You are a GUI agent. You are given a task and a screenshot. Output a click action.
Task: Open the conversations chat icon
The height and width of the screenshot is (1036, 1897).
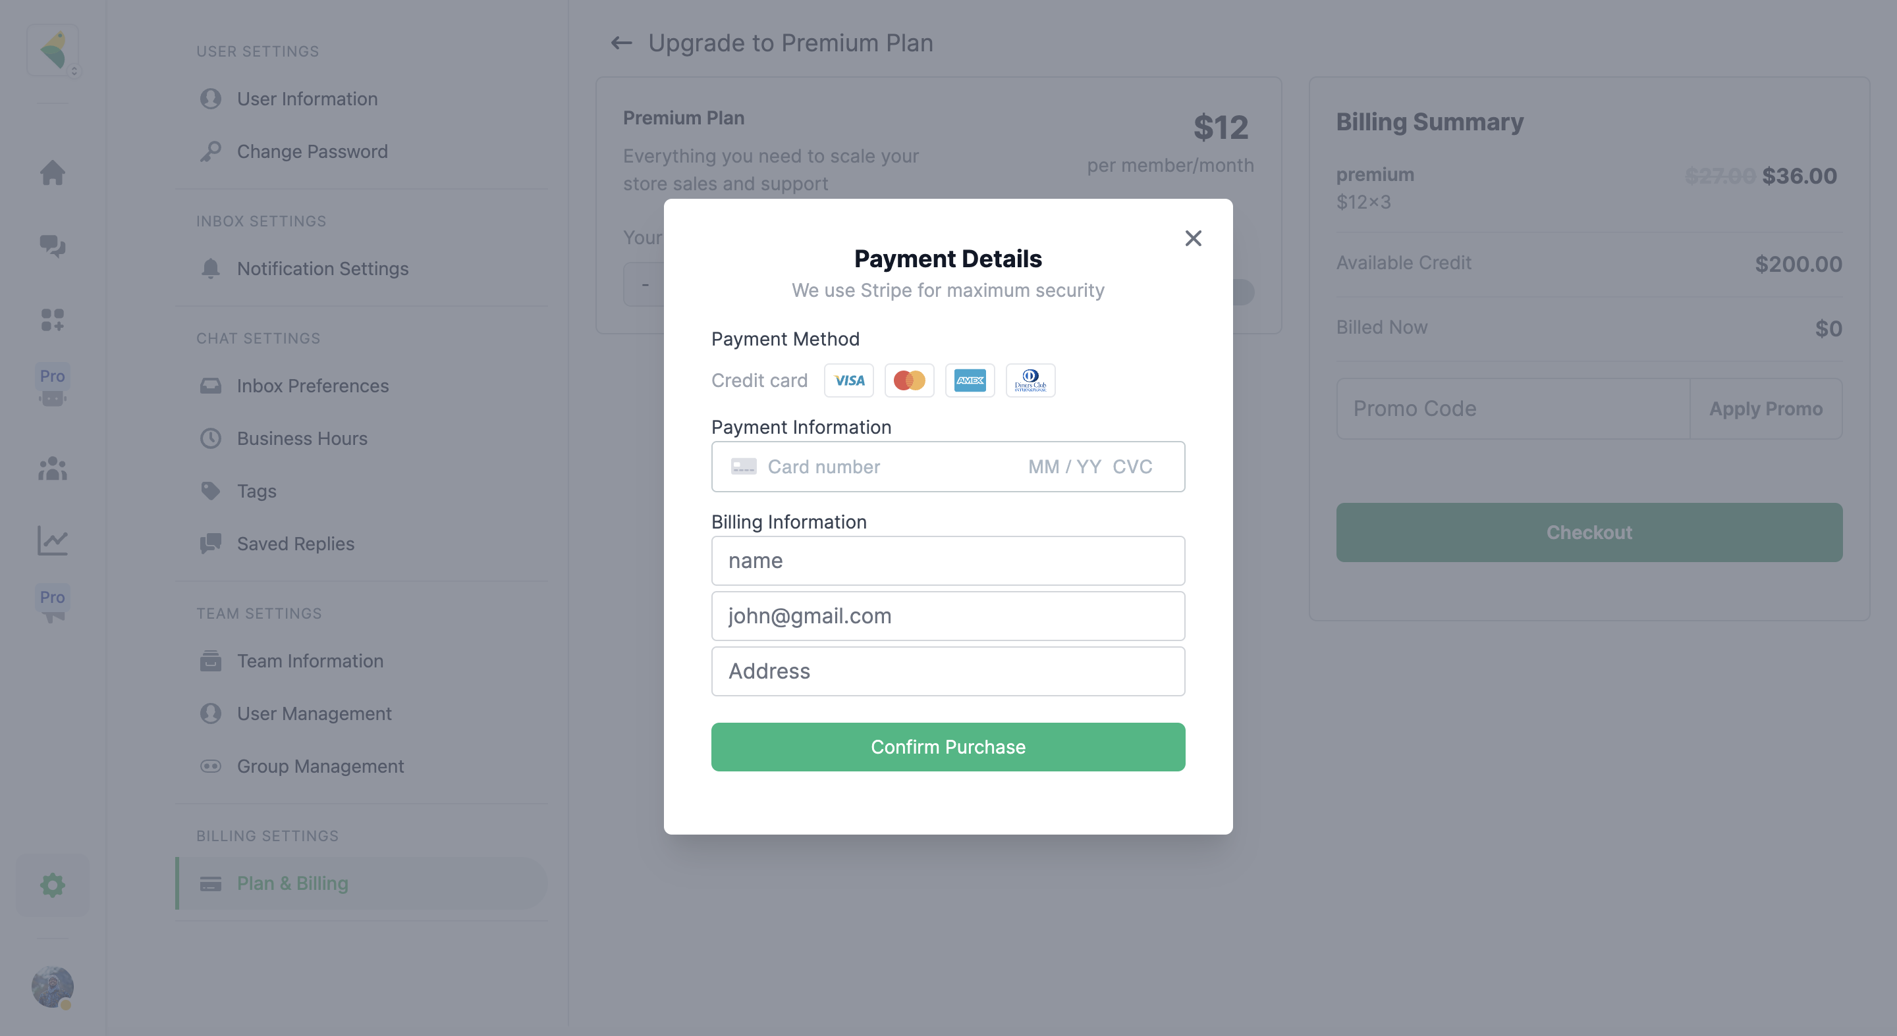coord(52,245)
